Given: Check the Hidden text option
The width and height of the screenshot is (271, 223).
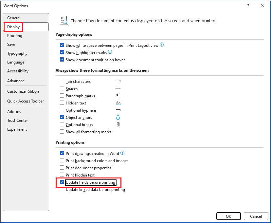Looking at the screenshot, I should (x=62, y=103).
